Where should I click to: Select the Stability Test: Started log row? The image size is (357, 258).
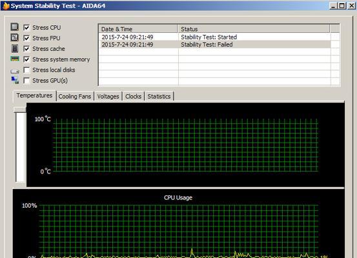pos(215,37)
